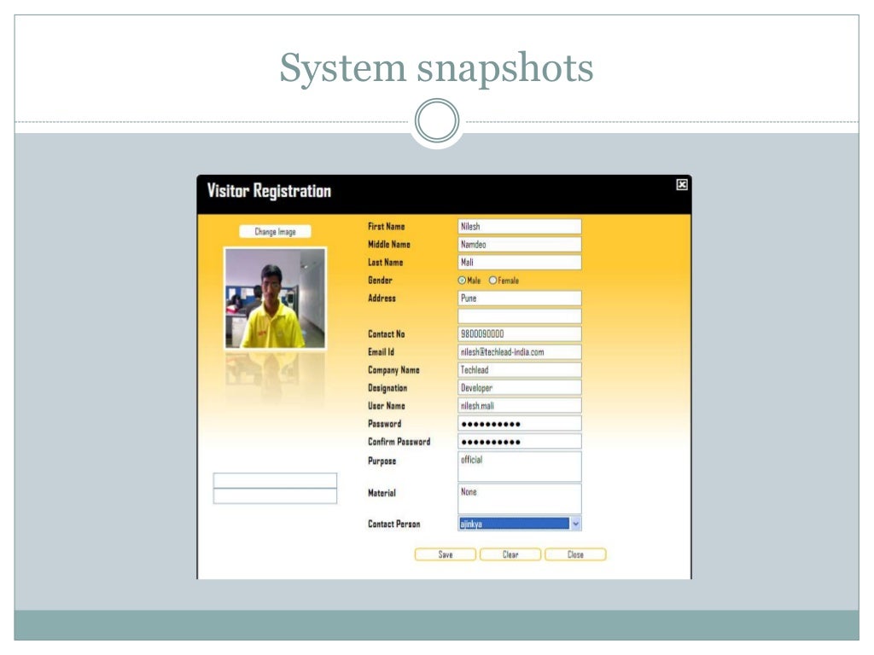Viewport: 874px width, 655px height.
Task: Click the upper empty box below the photo
Action: [x=275, y=481]
